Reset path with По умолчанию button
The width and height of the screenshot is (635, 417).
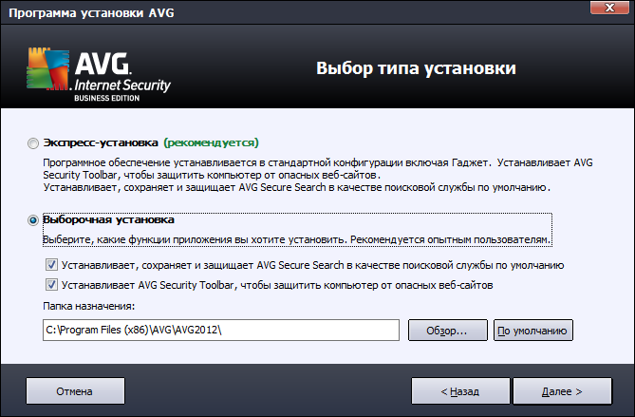[532, 331]
